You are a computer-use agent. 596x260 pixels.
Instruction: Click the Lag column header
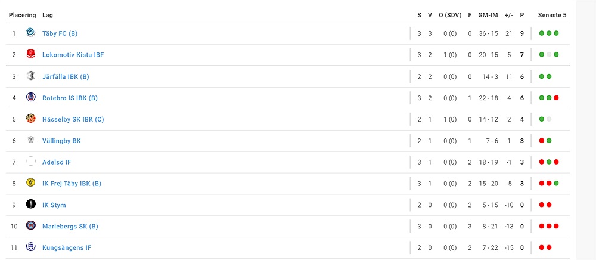tap(48, 15)
